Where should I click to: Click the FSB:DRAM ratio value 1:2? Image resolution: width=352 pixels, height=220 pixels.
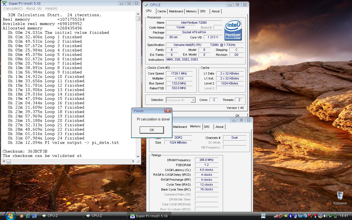(x=207, y=165)
